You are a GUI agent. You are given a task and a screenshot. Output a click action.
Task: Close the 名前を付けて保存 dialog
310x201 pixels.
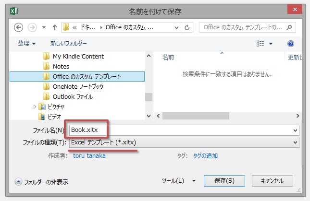(x=295, y=9)
